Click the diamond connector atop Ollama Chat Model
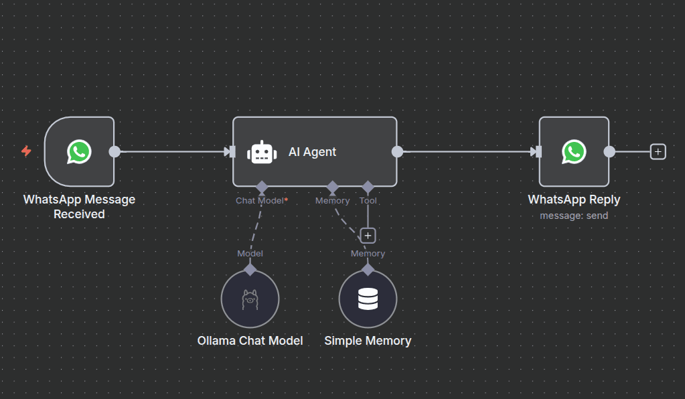Image resolution: width=685 pixels, height=399 pixels. point(250,269)
